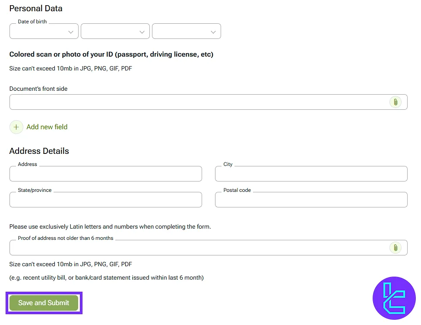Viewport: 421px width, 325px height.
Task: Click the Personal Data heading
Action: [36, 8]
